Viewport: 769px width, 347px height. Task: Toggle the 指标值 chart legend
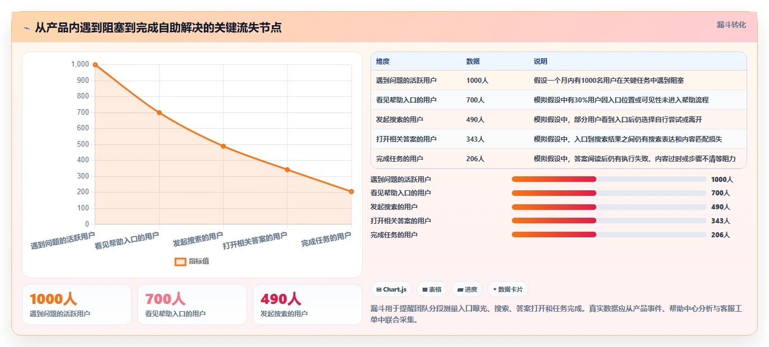tap(192, 261)
